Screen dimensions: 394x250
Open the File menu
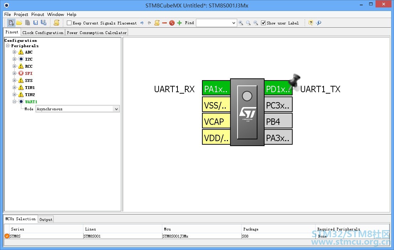pyautogui.click(x=7, y=14)
